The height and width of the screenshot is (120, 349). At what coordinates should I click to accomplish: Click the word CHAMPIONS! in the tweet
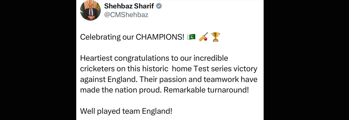click(x=160, y=37)
